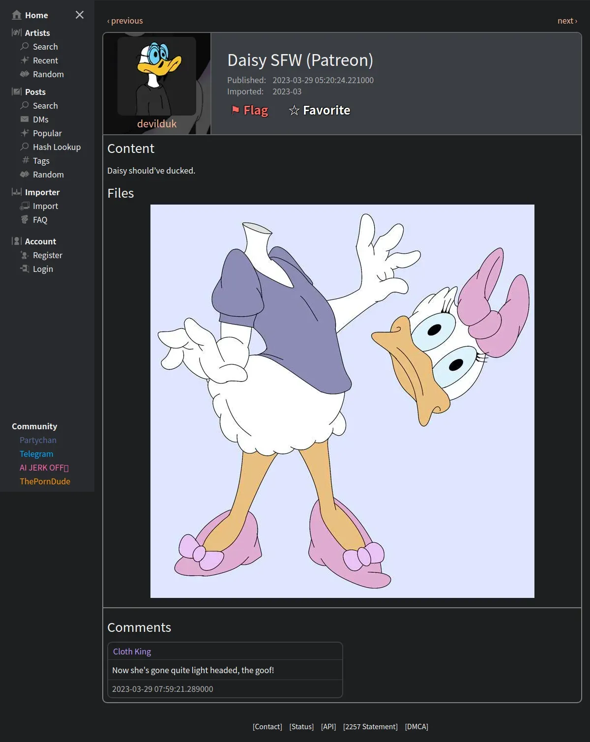
Task: Open devilduk artist profile name
Action: 157,123
